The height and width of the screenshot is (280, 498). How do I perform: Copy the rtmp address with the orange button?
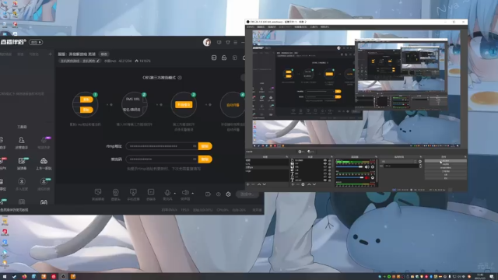[205, 146]
